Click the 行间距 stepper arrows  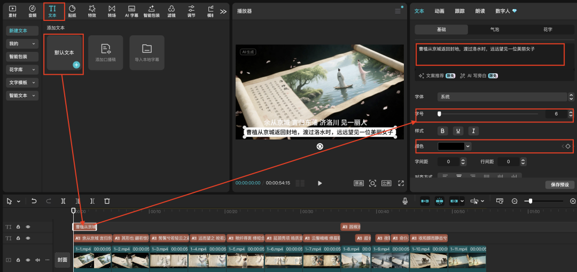(523, 161)
